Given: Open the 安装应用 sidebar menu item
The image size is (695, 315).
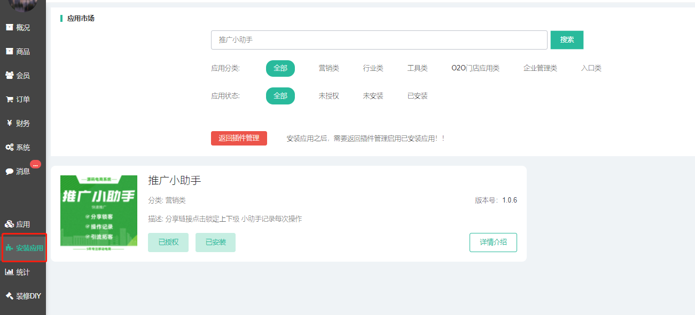Looking at the screenshot, I should pyautogui.click(x=24, y=248).
